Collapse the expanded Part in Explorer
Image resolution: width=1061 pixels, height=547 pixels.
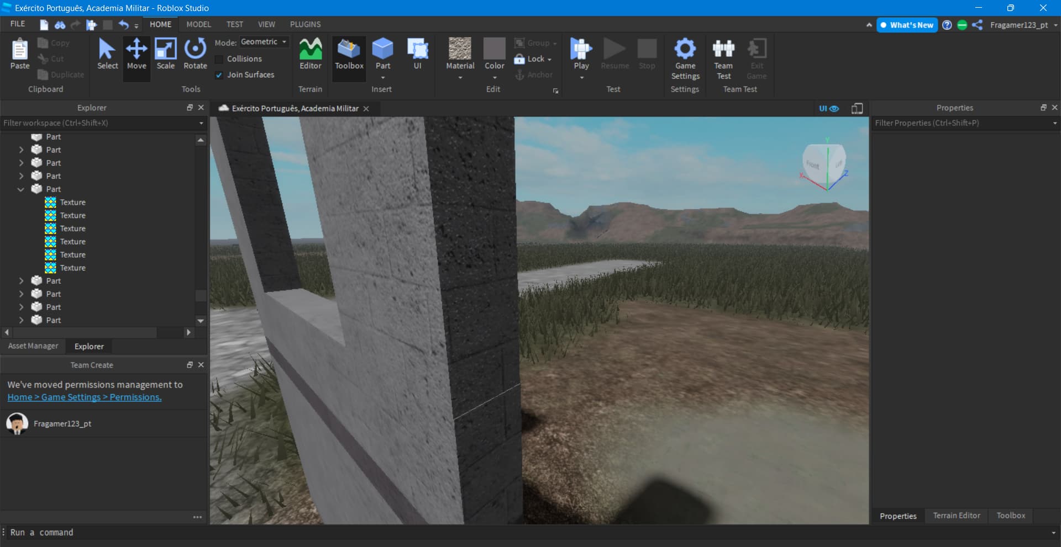pos(21,189)
